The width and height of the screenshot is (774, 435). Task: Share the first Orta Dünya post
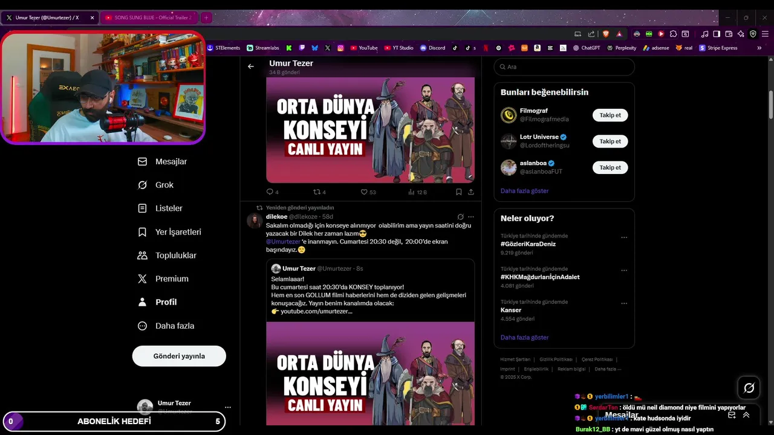[x=471, y=192]
